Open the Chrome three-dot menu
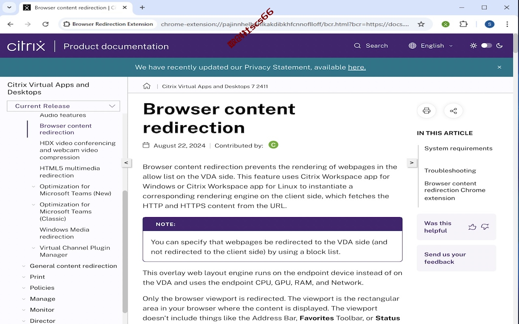The height and width of the screenshot is (324, 519). (507, 24)
